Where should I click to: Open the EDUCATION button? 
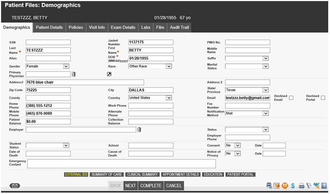click(x=213, y=175)
